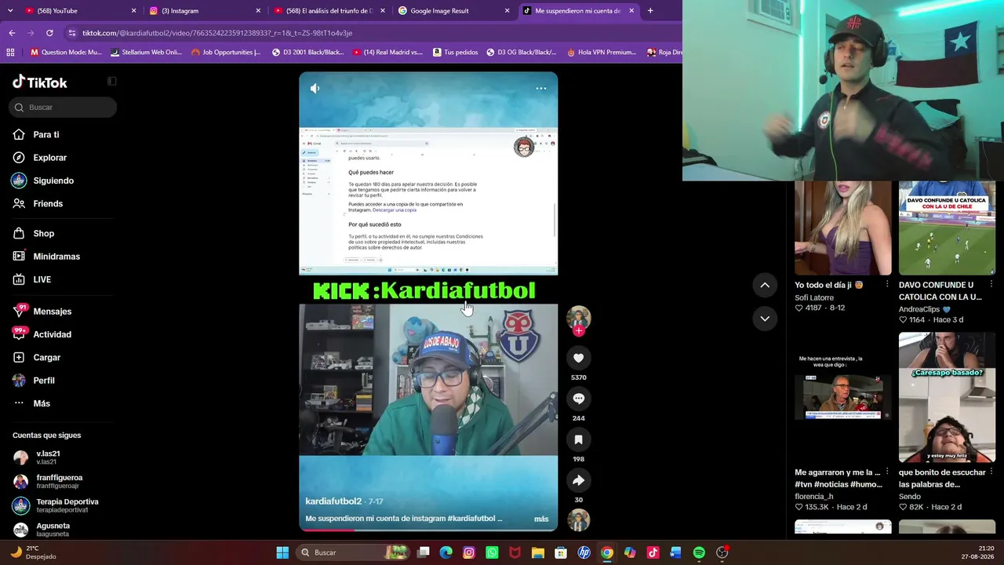Reload the TikTok page

(49, 33)
